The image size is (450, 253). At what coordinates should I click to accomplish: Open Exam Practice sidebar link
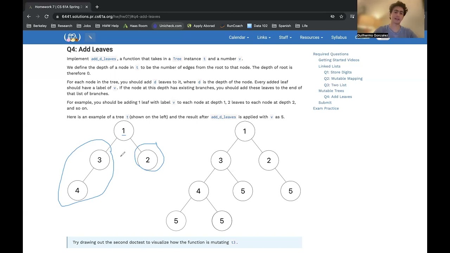coord(326,108)
